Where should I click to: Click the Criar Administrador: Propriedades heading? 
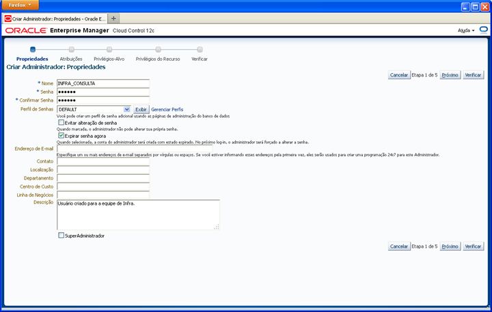[x=56, y=67]
